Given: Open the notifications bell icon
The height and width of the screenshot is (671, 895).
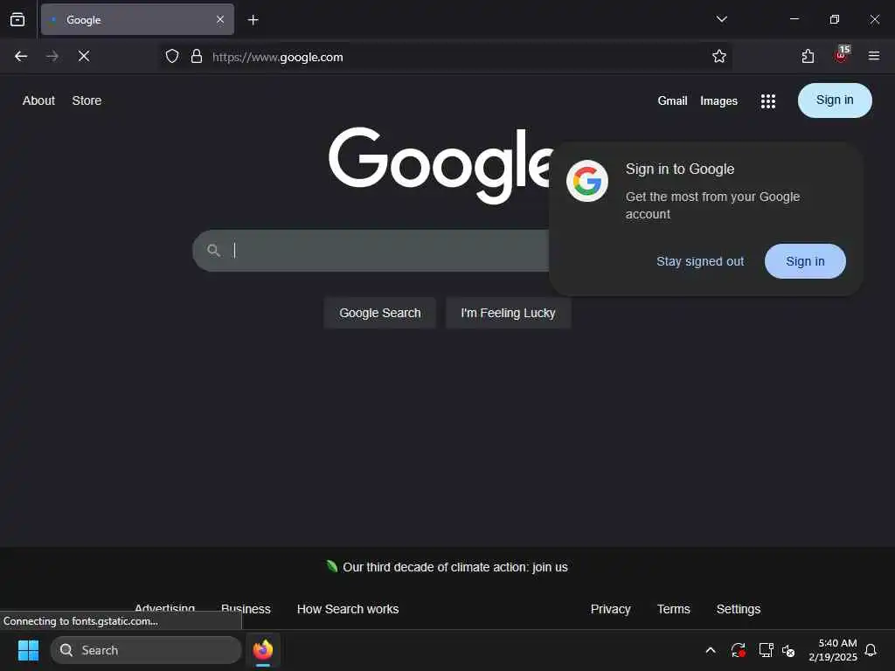Looking at the screenshot, I should (x=871, y=650).
